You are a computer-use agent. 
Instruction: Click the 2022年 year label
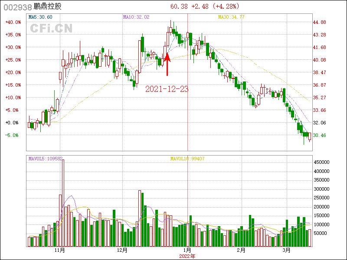[187, 256]
